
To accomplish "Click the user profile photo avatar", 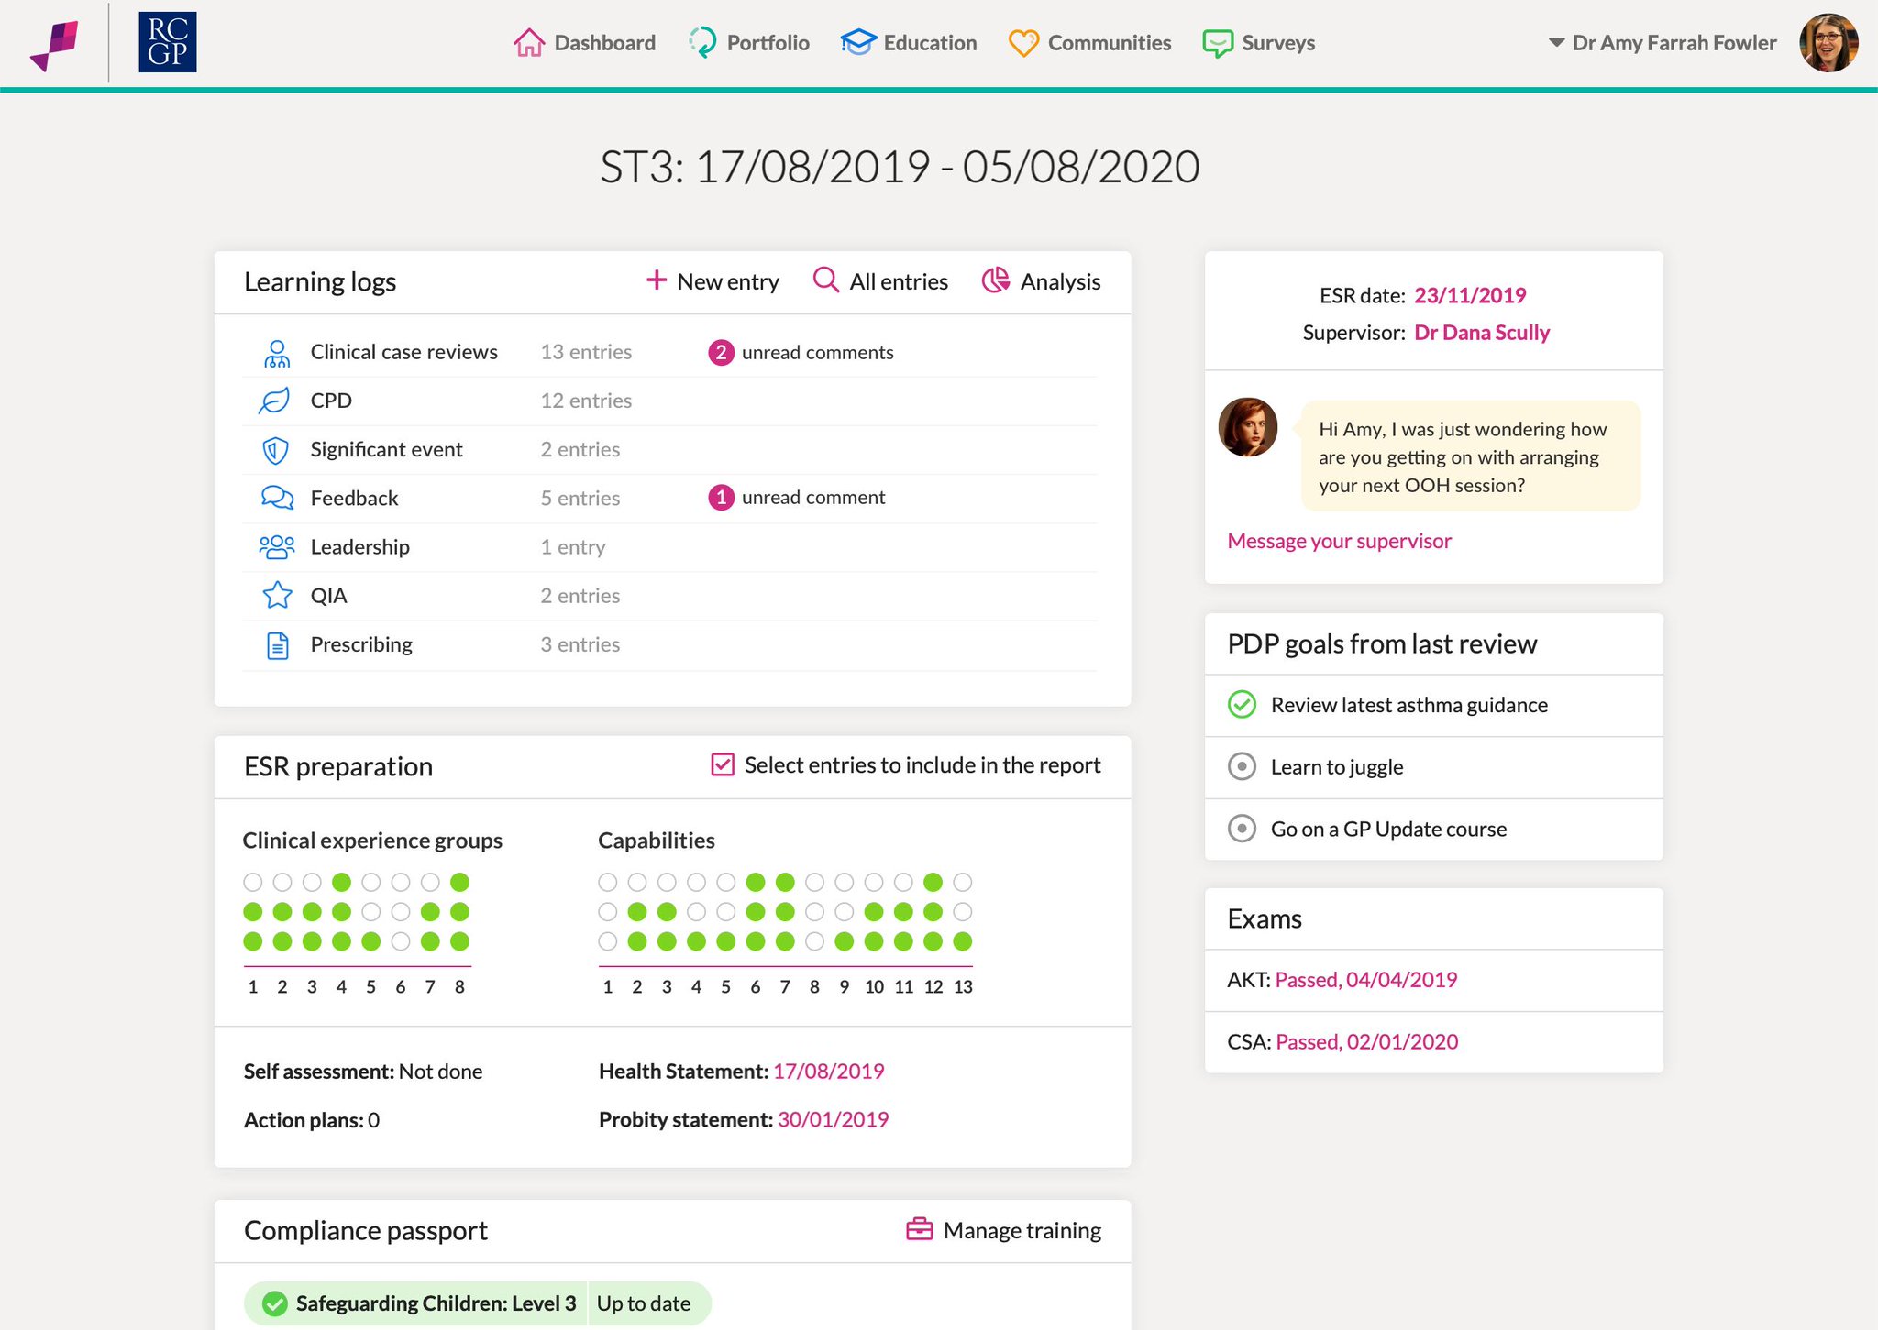I will point(1828,43).
